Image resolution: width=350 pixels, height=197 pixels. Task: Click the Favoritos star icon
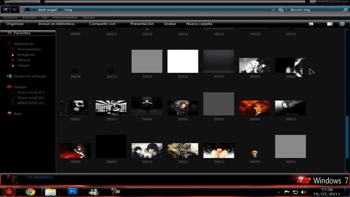click(x=9, y=33)
